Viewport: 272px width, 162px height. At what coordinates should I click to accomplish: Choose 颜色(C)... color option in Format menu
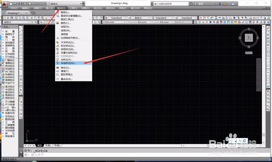pyautogui.click(x=74, y=23)
